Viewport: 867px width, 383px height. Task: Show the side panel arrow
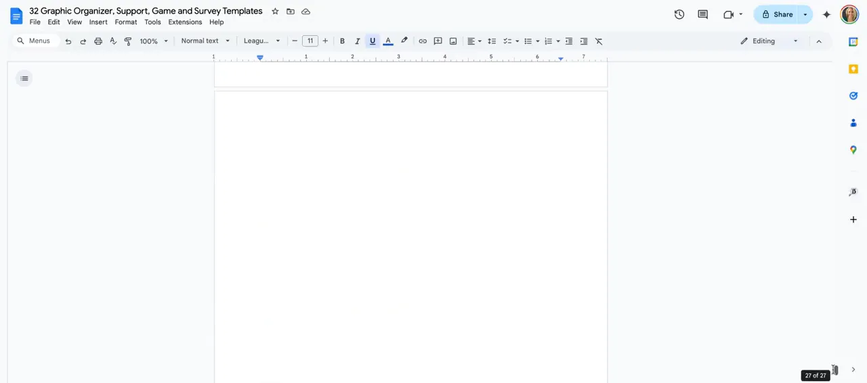pos(853,369)
